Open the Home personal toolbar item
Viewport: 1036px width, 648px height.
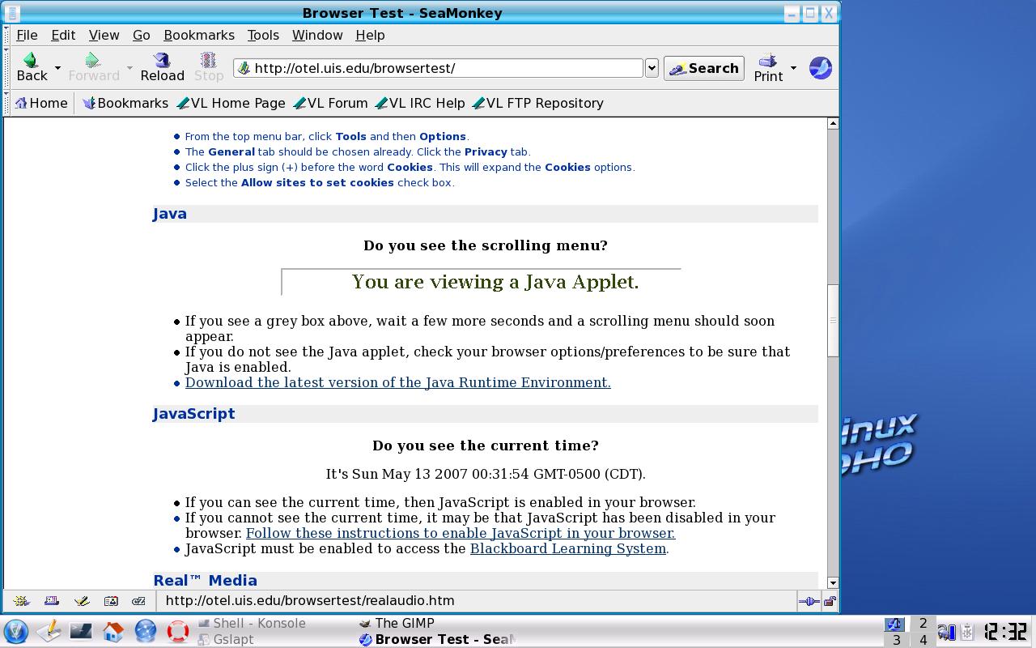(41, 103)
